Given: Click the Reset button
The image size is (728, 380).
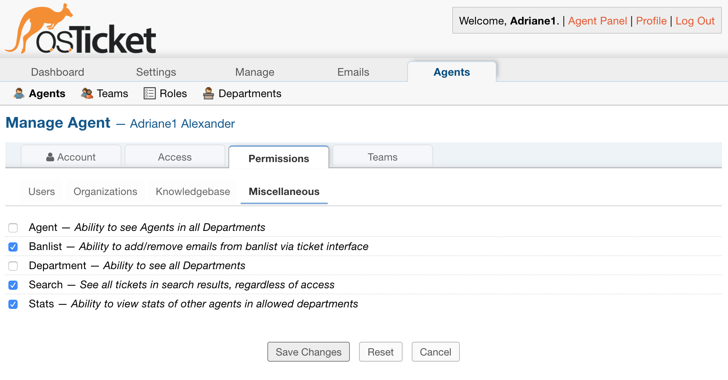Looking at the screenshot, I should pyautogui.click(x=380, y=352).
